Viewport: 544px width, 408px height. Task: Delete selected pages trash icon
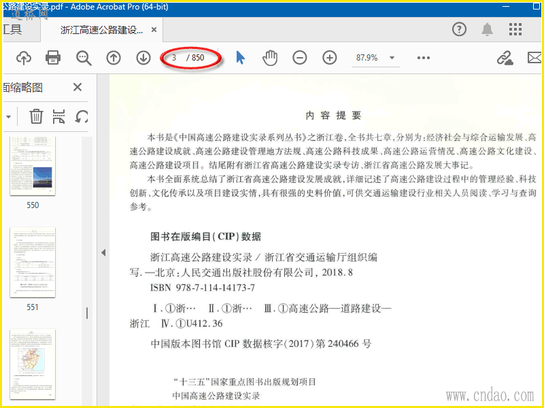[x=36, y=116]
